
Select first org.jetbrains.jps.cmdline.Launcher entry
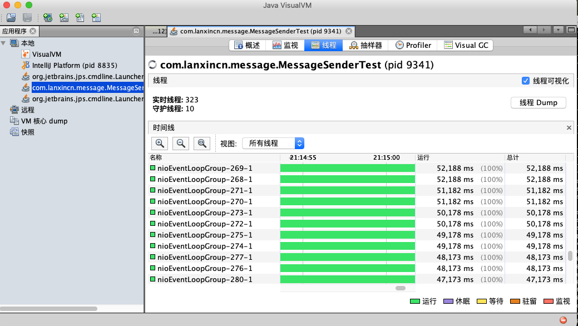88,76
